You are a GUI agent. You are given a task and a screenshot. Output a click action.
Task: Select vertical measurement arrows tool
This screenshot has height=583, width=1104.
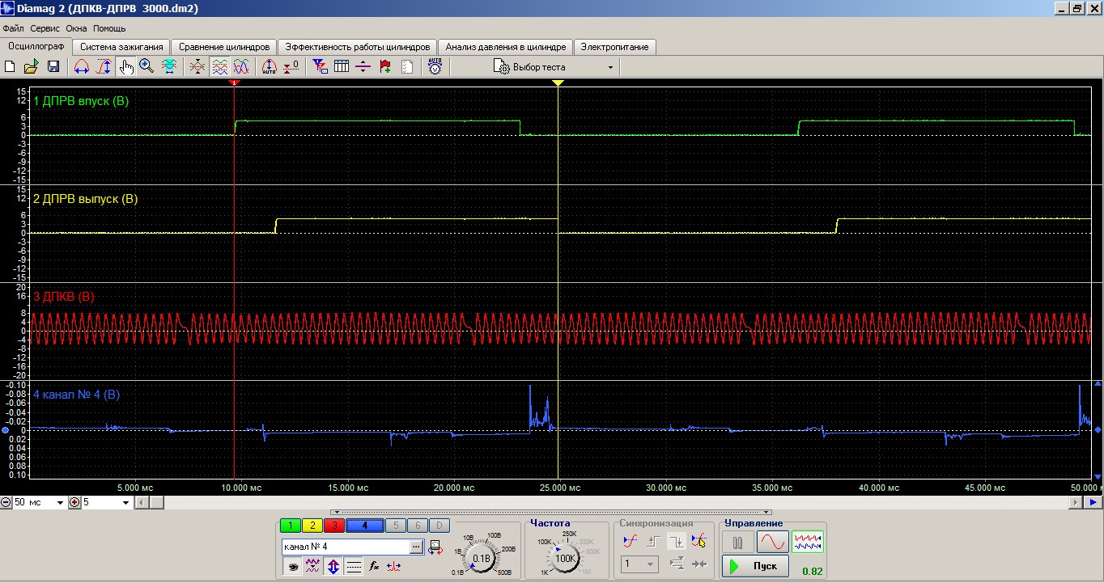(x=104, y=67)
